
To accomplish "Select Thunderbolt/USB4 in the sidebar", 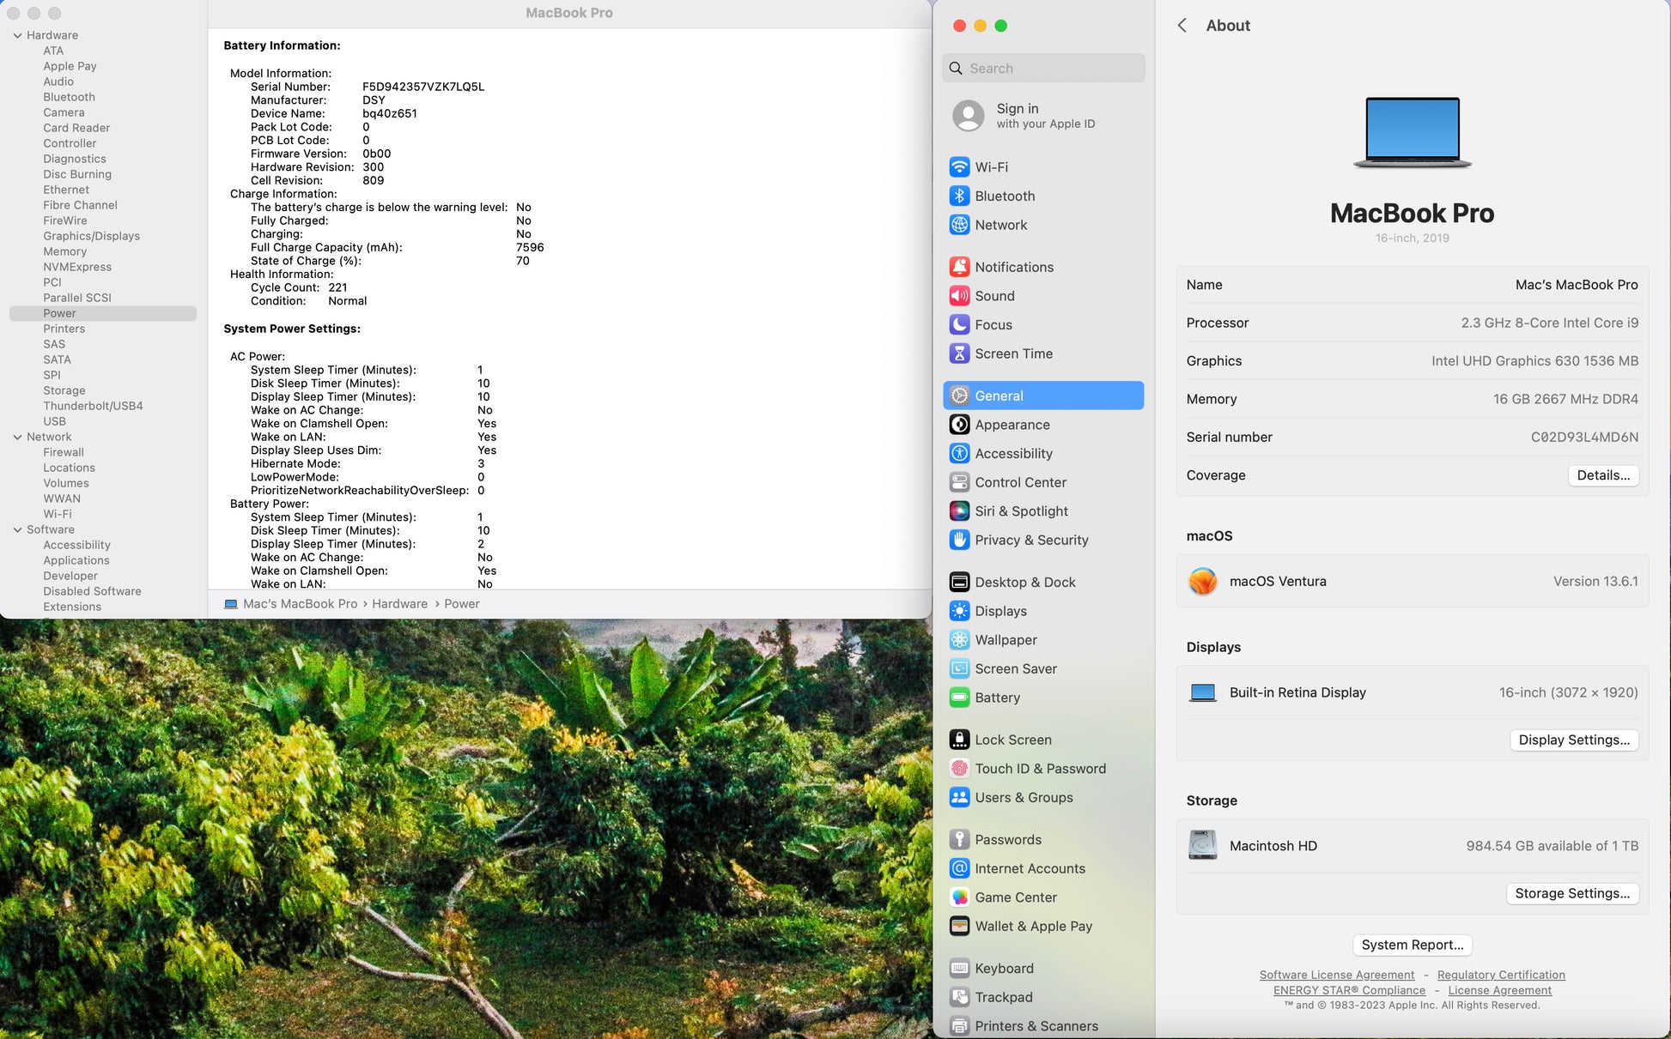I will coord(93,406).
